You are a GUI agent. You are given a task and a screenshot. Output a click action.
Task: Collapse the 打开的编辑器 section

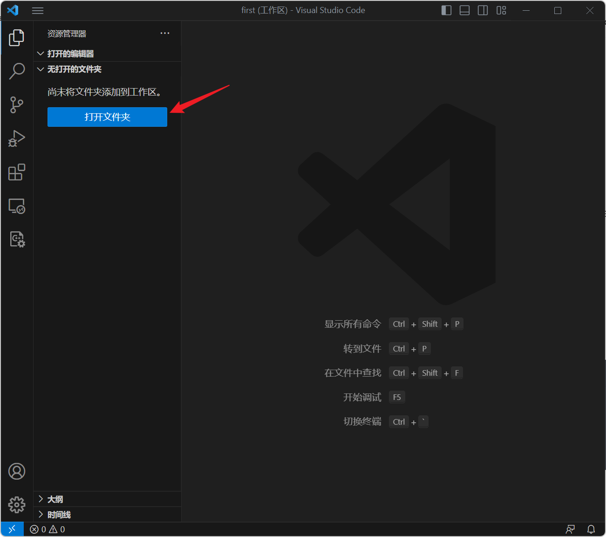(107, 54)
